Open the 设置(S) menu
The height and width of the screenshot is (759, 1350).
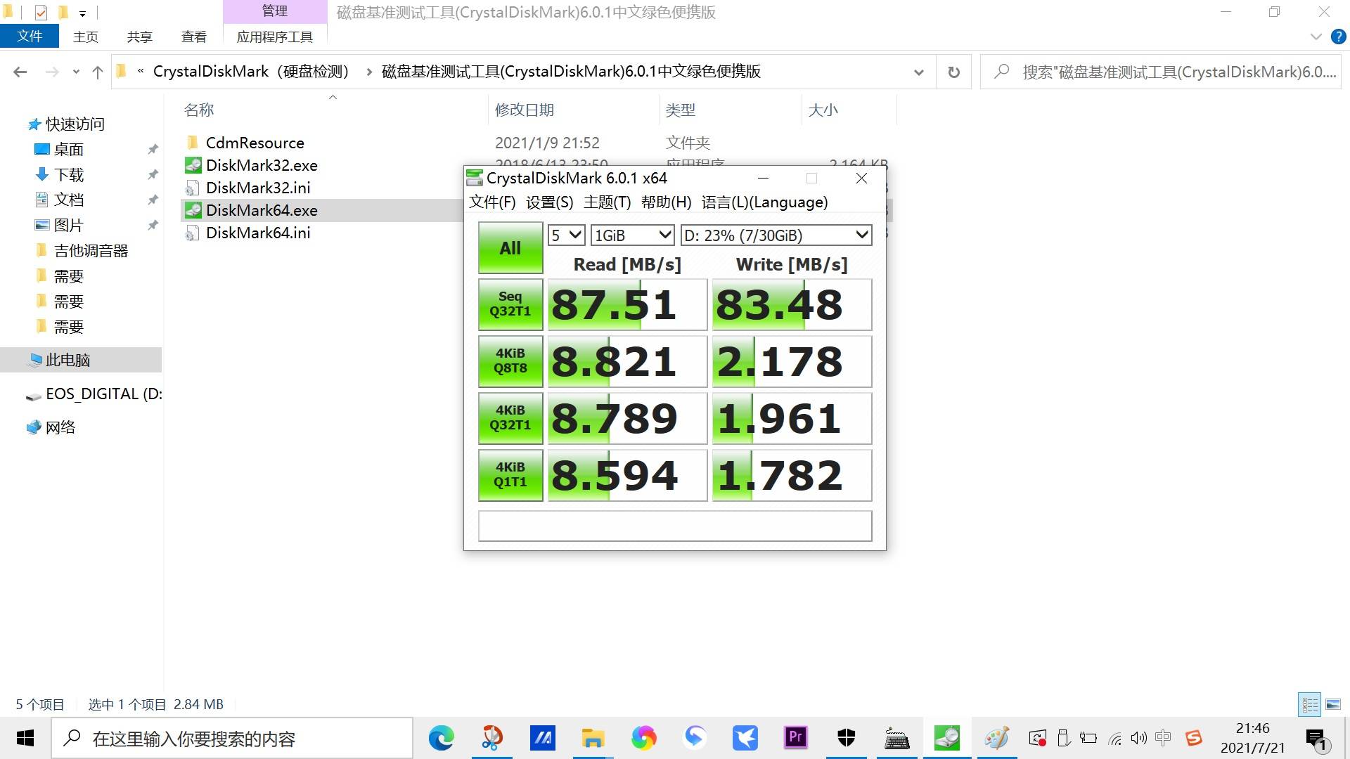click(550, 202)
